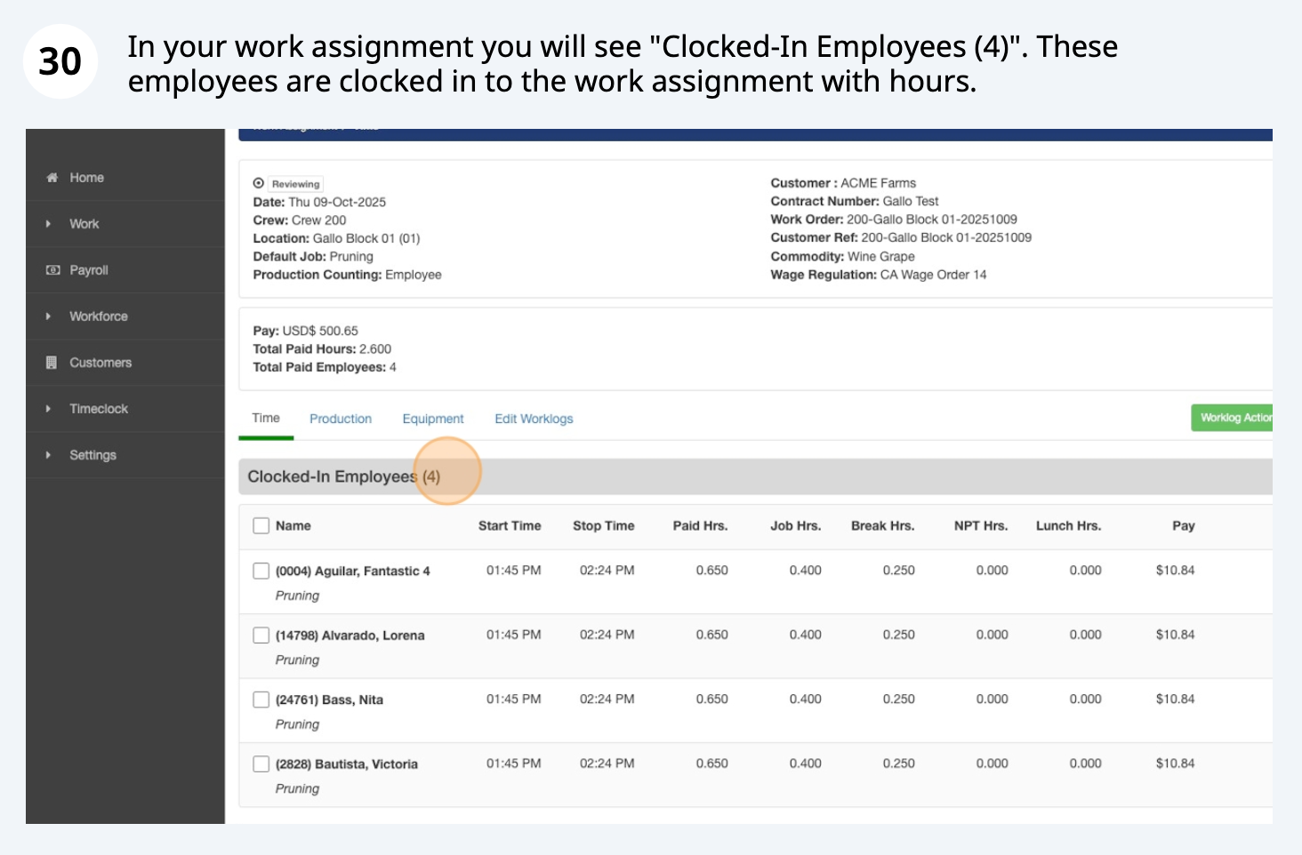Switch to the Production tab
Screen dimensions: 1302x855
(x=341, y=419)
